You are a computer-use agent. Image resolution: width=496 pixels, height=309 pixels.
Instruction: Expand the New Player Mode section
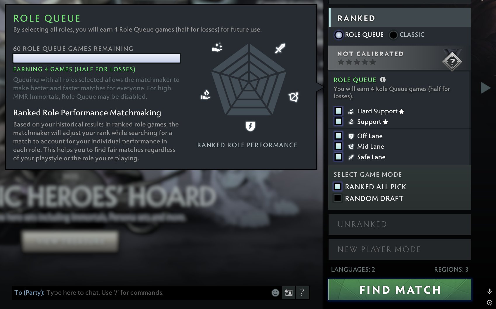pyautogui.click(x=400, y=249)
